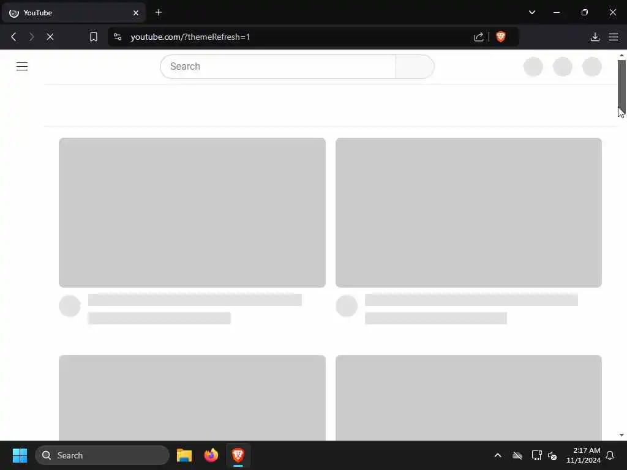Open the Windows Start menu
This screenshot has width=627, height=470.
point(20,455)
